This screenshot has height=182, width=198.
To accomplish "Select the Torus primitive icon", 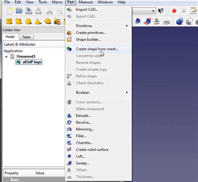I will click(48, 21).
